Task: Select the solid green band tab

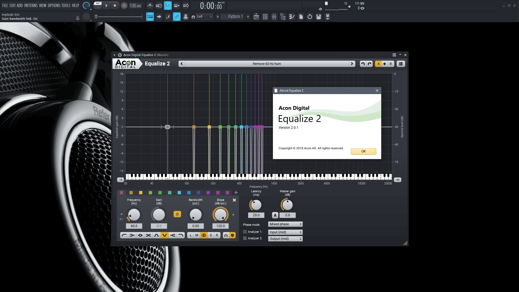Action: 160,193
